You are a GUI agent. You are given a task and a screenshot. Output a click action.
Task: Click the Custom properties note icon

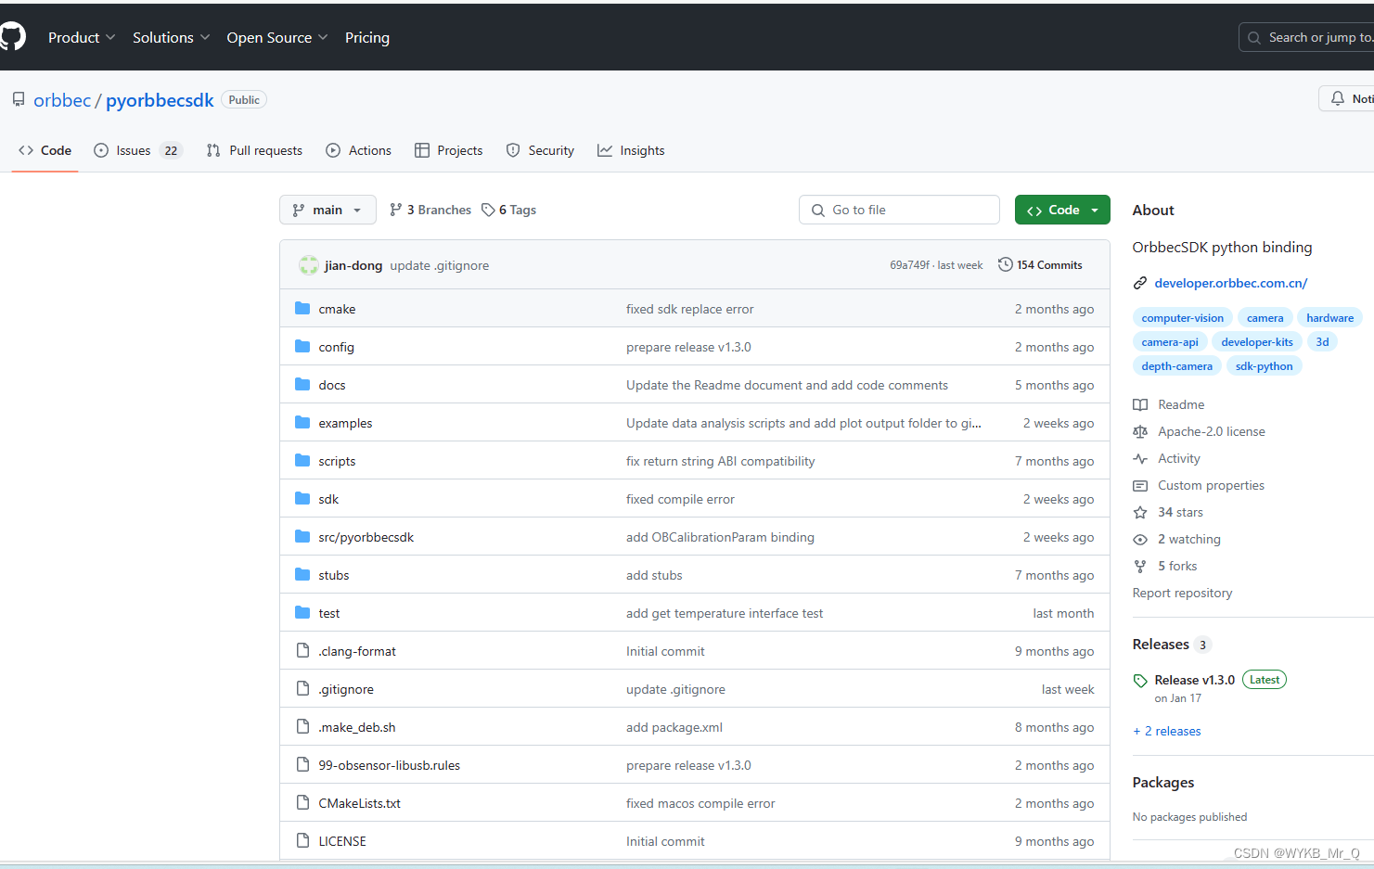1140,485
